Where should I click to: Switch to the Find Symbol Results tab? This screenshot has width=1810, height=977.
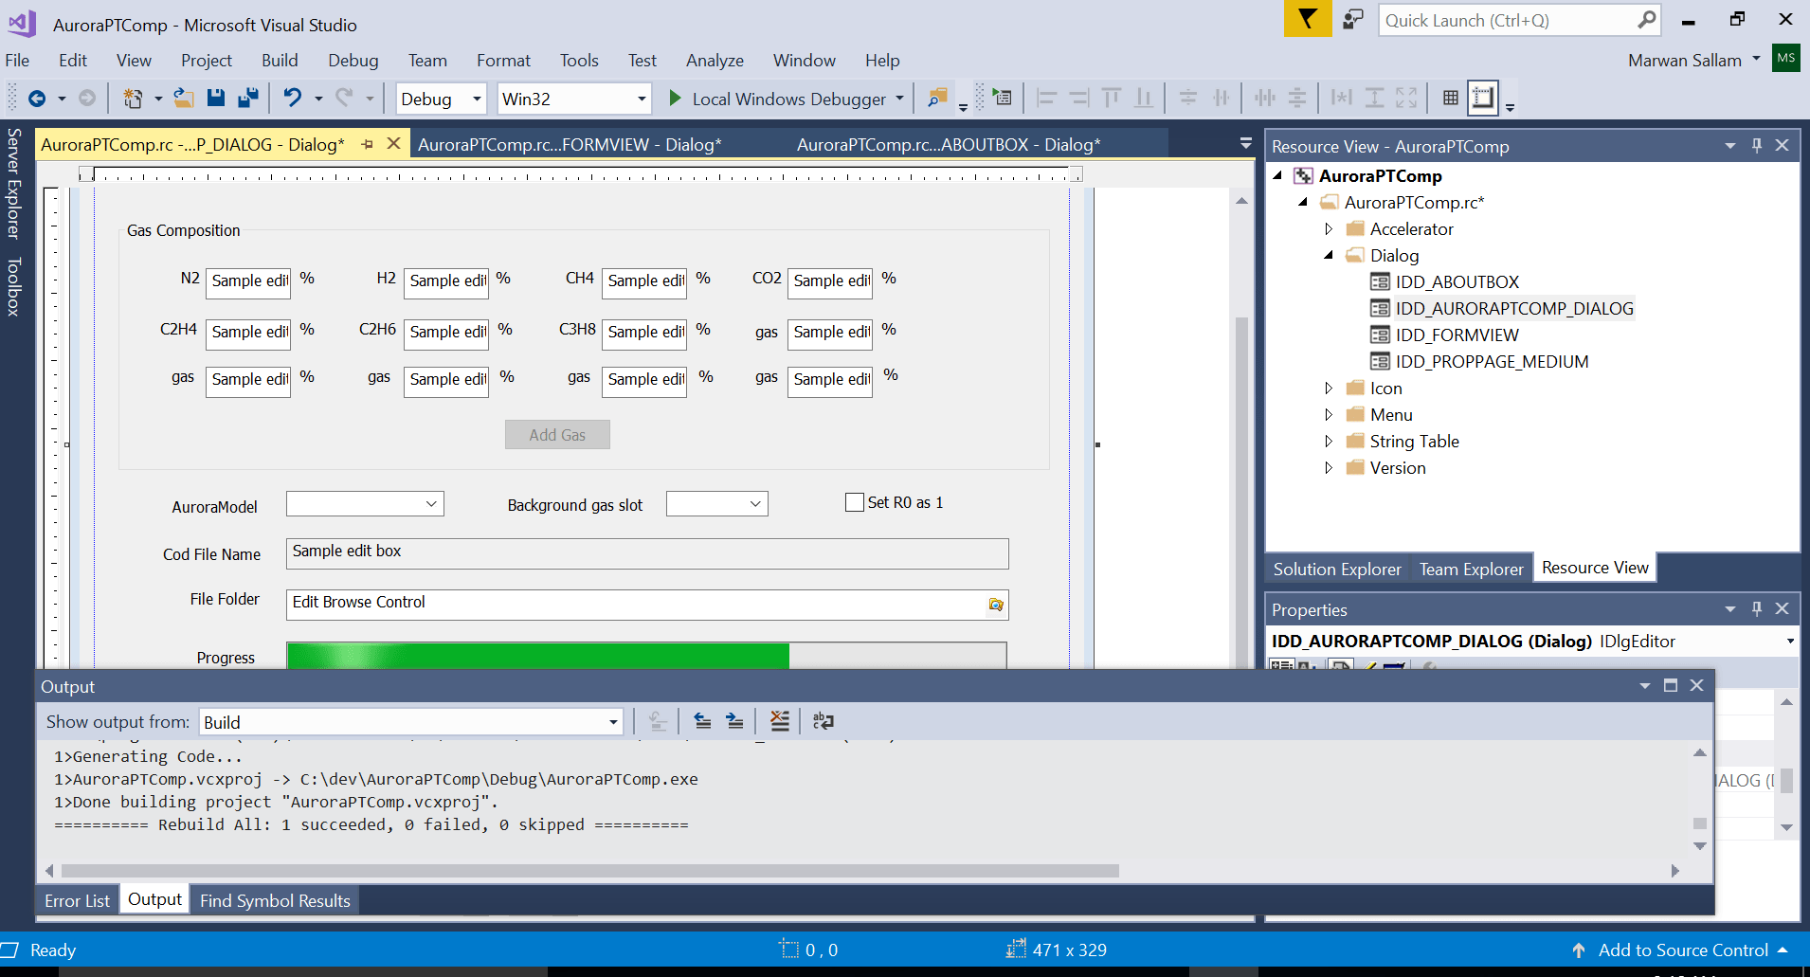(x=275, y=900)
